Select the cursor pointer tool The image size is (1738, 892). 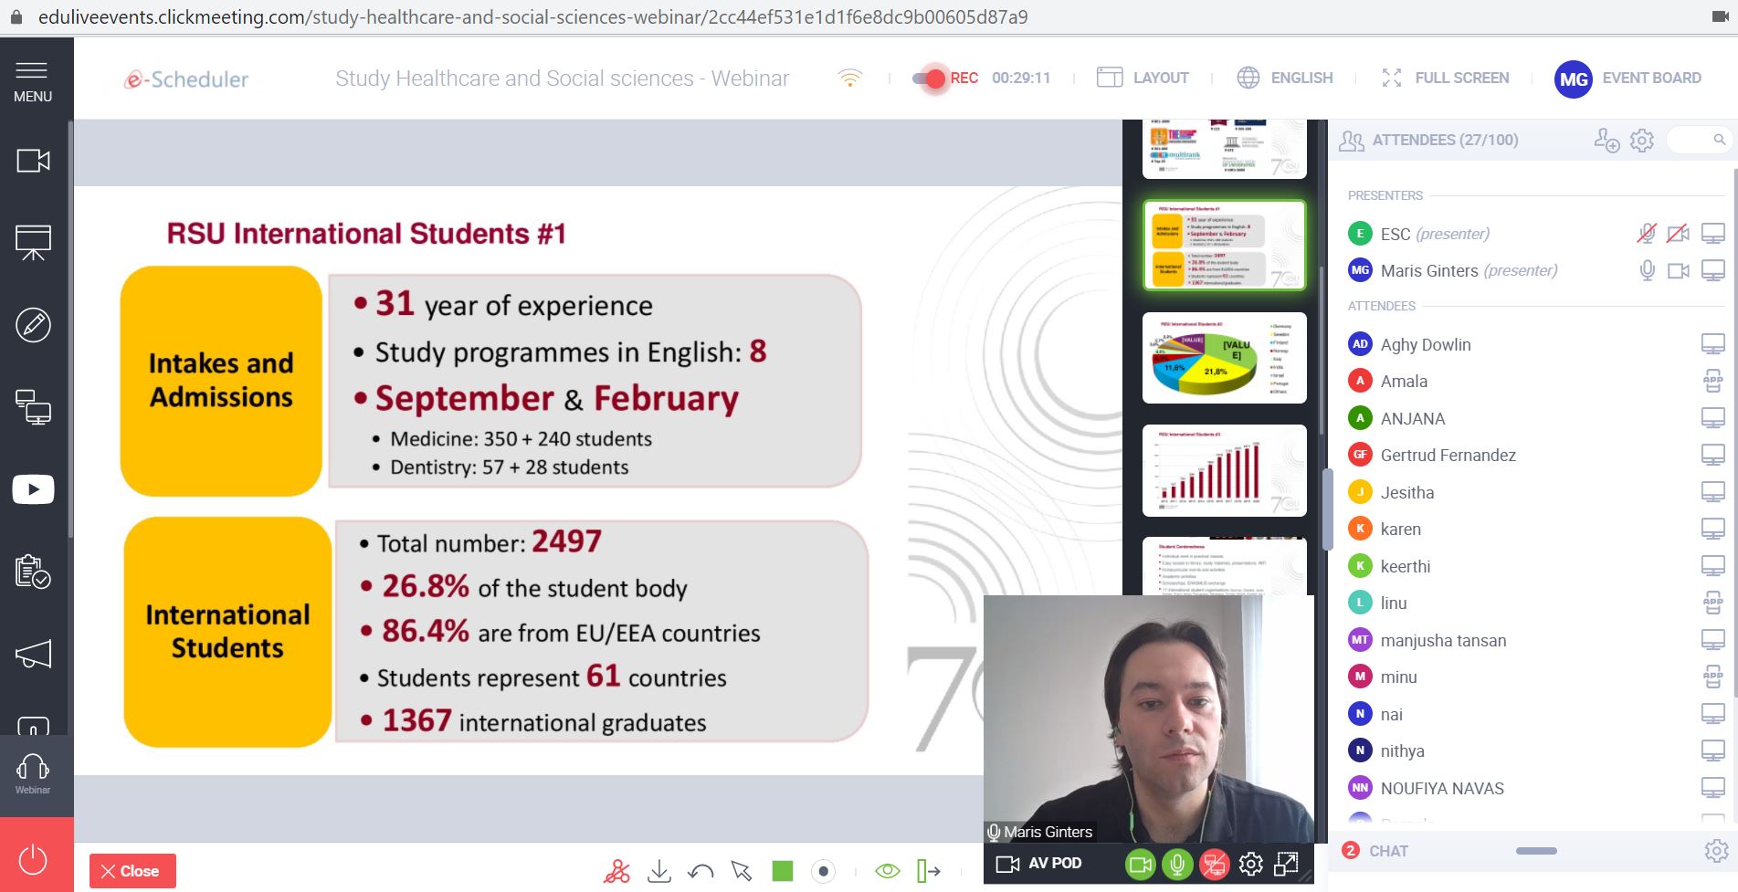tap(741, 871)
